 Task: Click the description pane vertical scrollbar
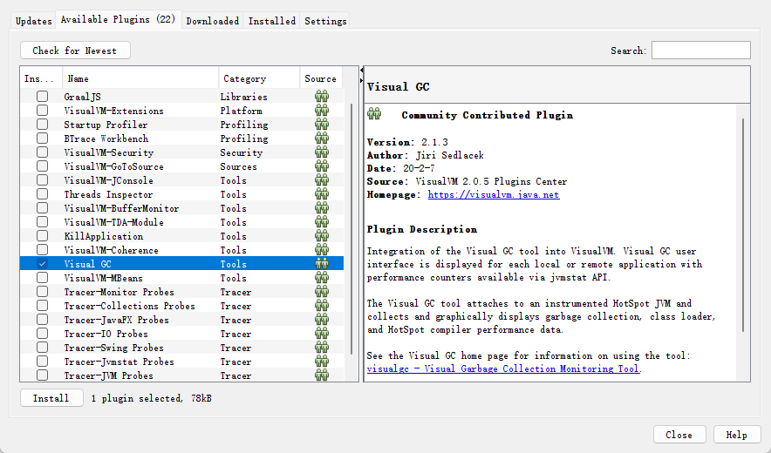[743, 225]
